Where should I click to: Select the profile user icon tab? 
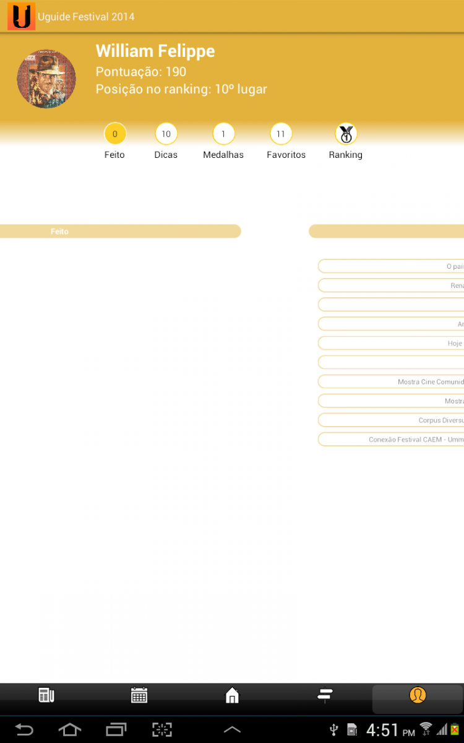point(418,695)
